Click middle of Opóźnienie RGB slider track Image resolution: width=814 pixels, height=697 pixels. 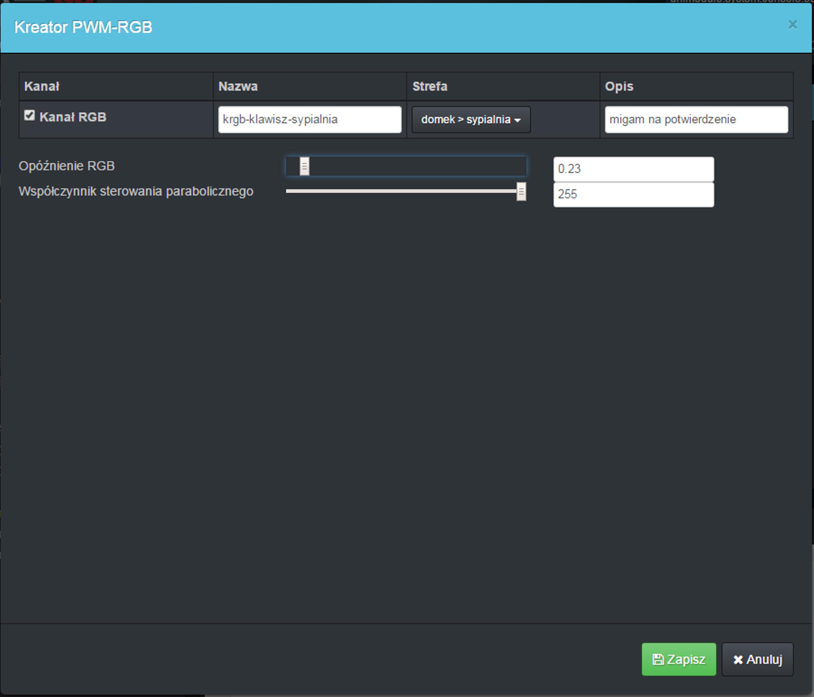click(406, 166)
